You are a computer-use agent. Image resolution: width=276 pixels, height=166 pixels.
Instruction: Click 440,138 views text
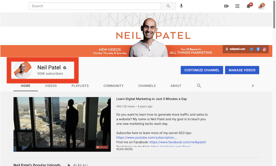[125, 107]
